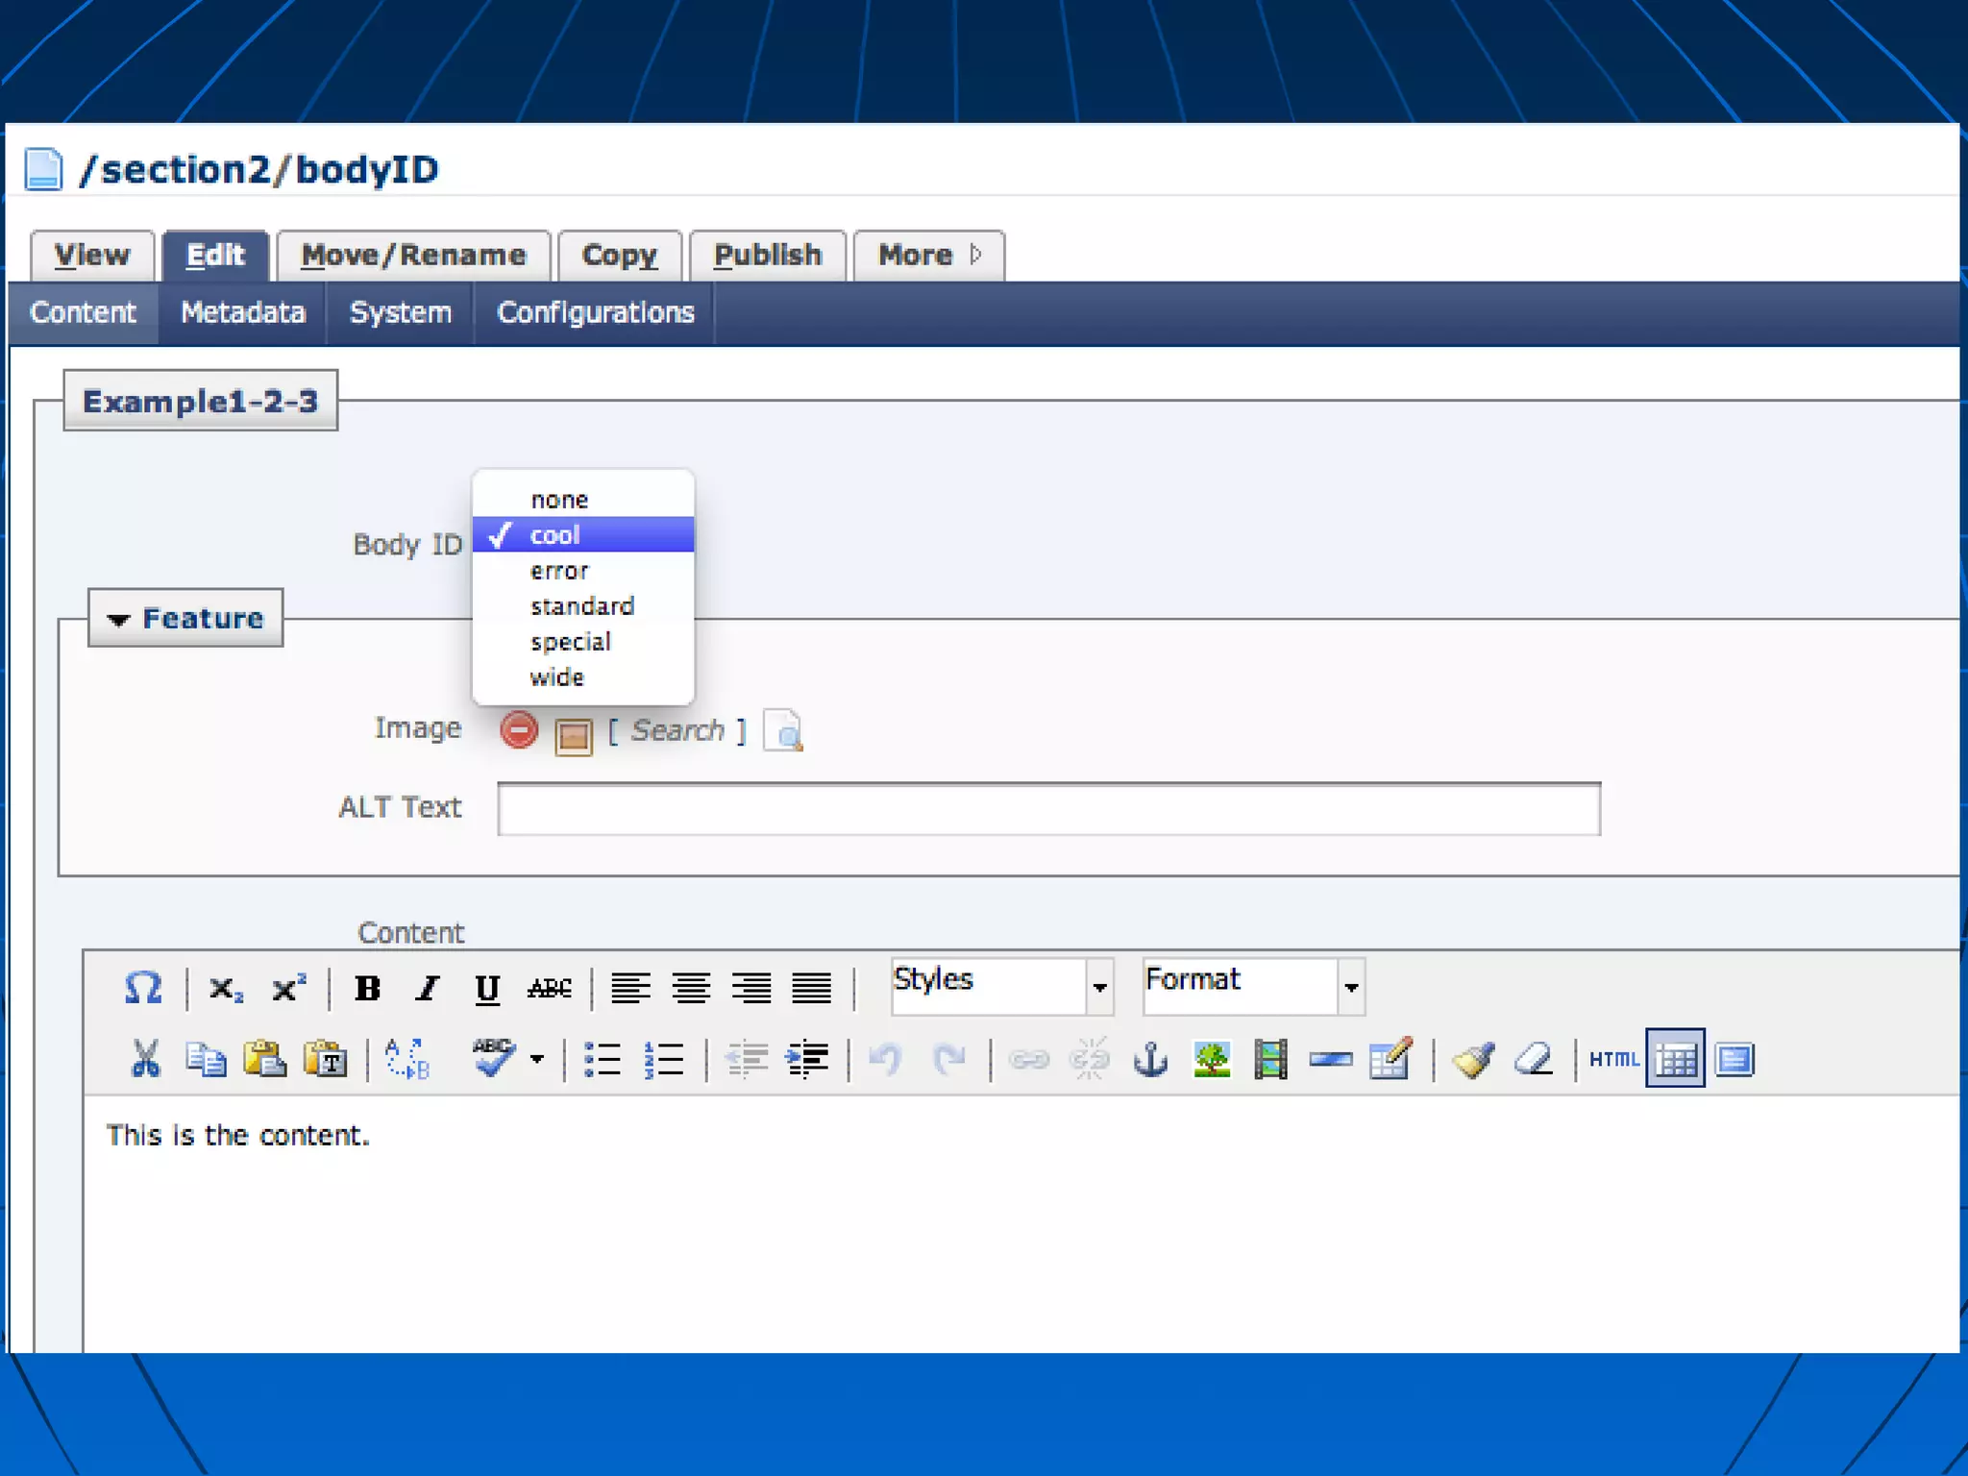Open the Copy tab

620,256
